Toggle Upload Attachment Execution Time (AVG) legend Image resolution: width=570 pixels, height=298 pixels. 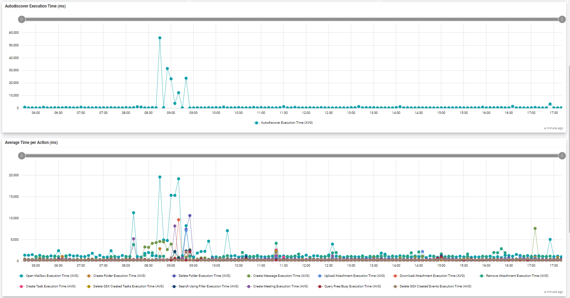point(351,276)
